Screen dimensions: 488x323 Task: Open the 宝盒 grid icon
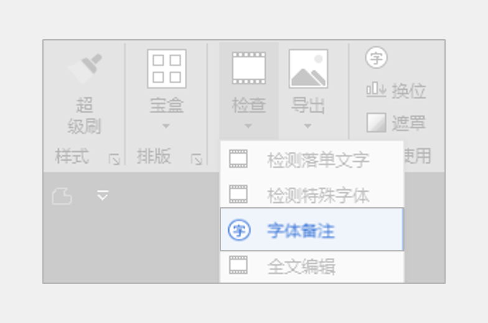(x=167, y=68)
